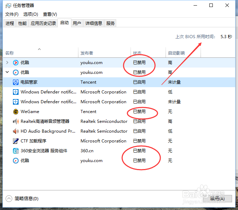The width and height of the screenshot is (238, 210).
Task: Click the 禁用(A) button
Action: (x=217, y=198)
